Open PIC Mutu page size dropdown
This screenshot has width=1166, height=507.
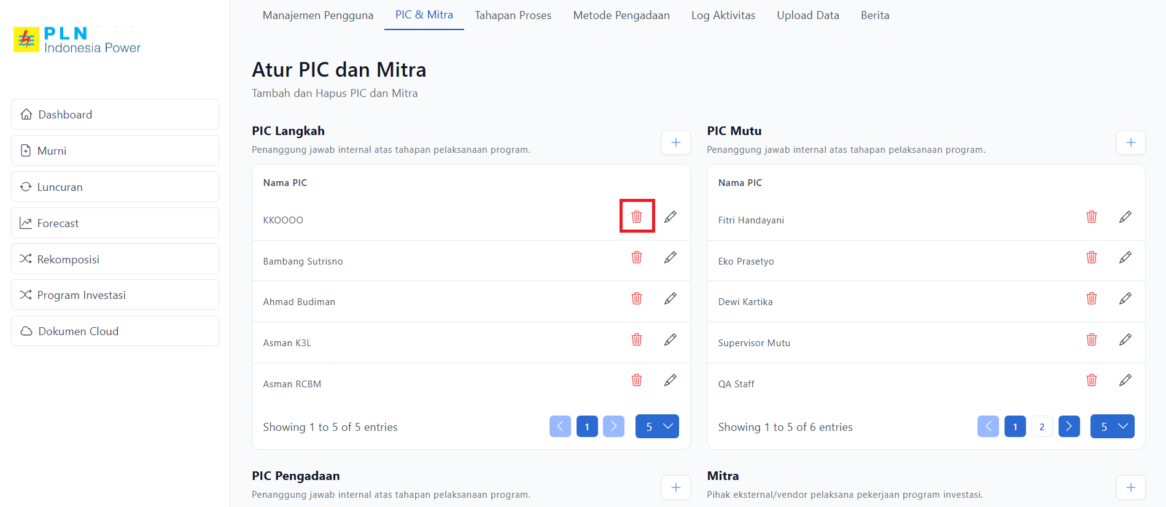[1112, 427]
